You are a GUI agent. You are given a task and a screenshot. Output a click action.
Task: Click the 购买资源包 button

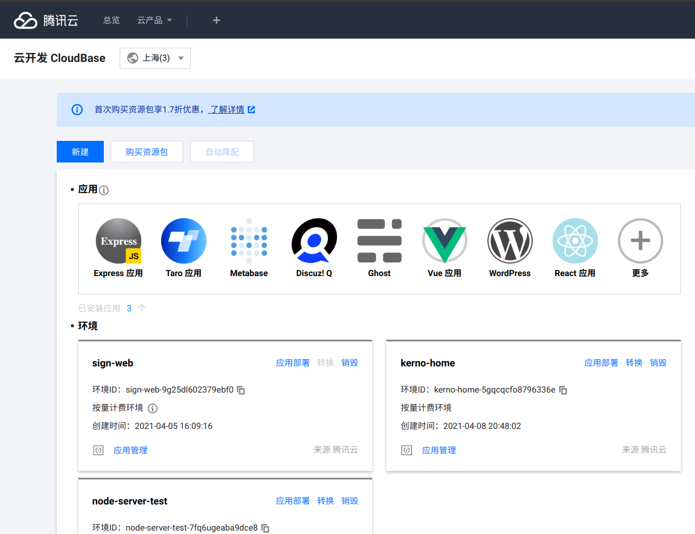click(147, 152)
